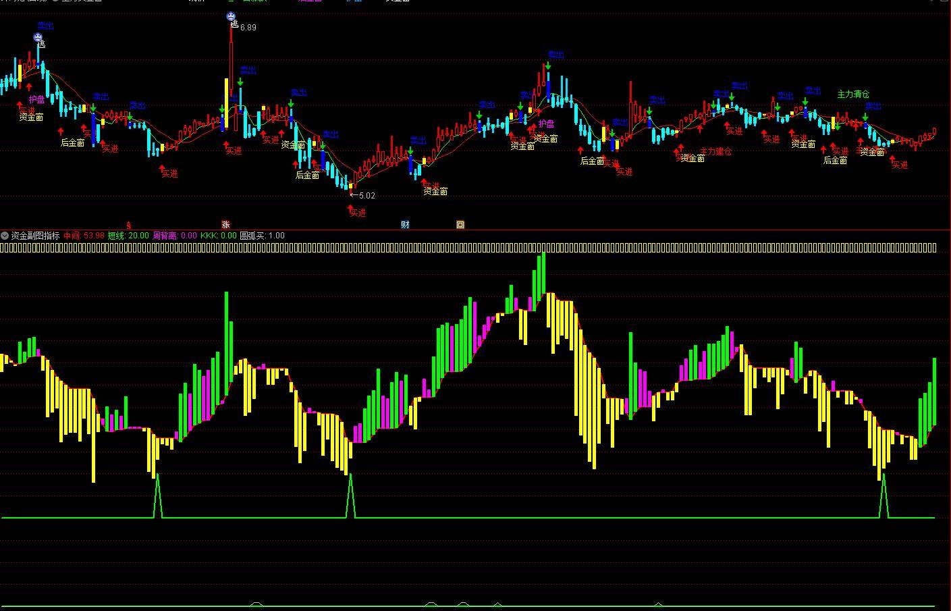Viewport: 951px width, 611px height.
Task: Open the 涨 event marker on time axis
Action: [x=225, y=225]
